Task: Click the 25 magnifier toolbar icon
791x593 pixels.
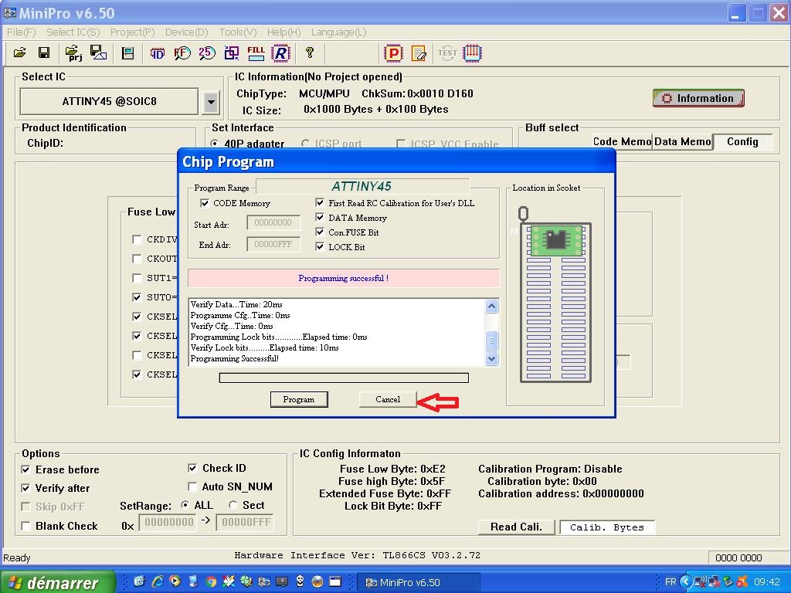Action: [207, 53]
